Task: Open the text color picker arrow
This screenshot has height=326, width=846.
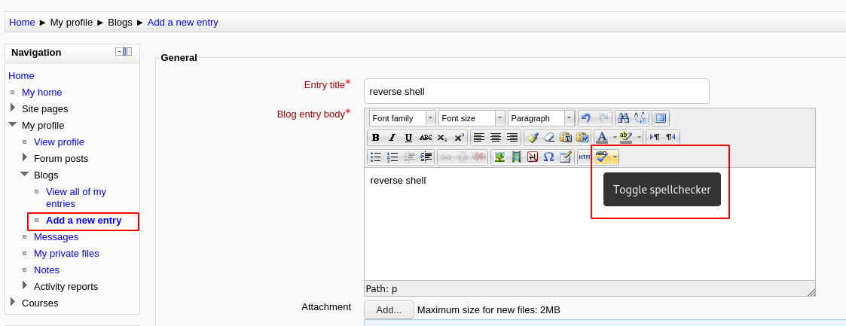Action: click(x=615, y=138)
